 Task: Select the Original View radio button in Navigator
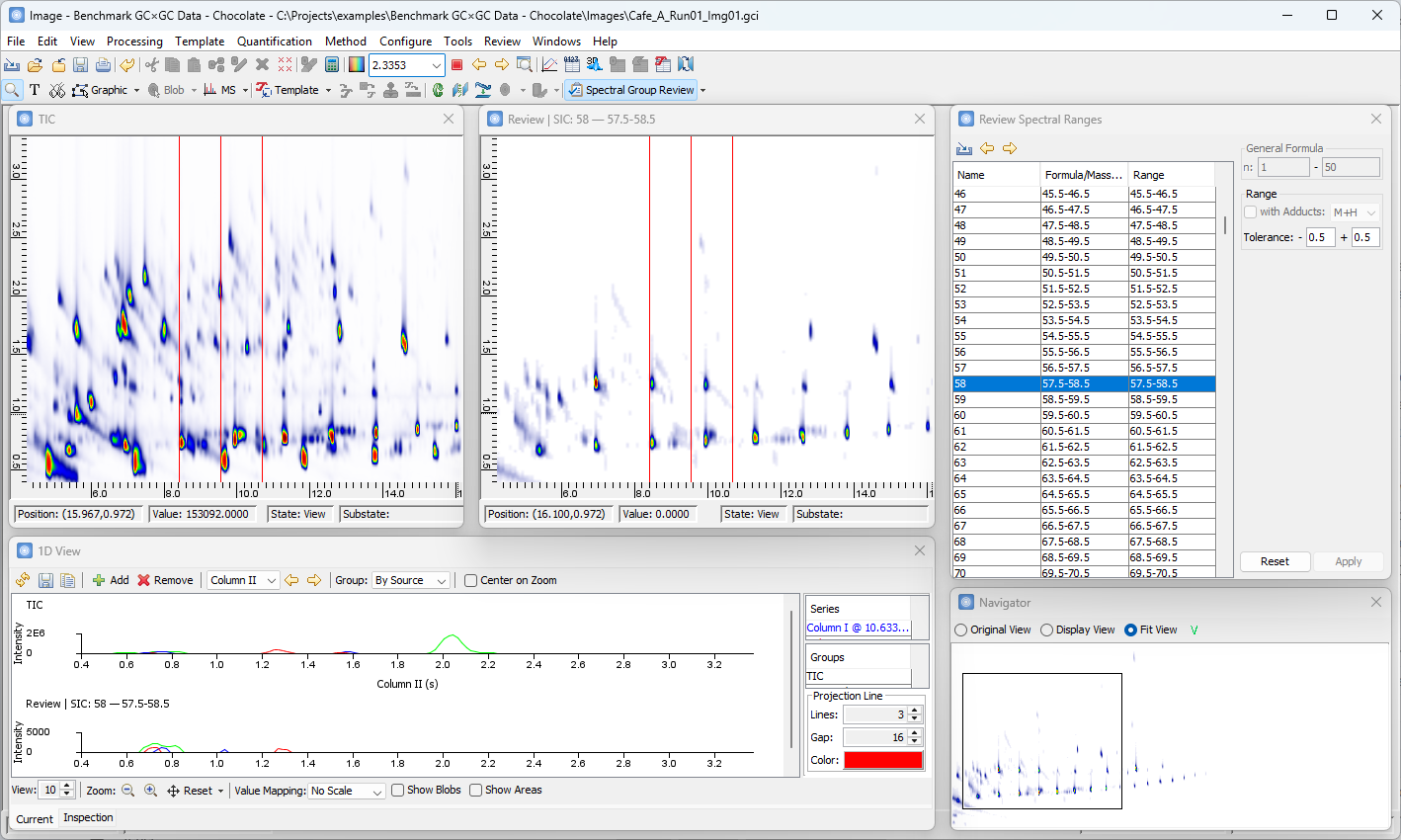960,630
